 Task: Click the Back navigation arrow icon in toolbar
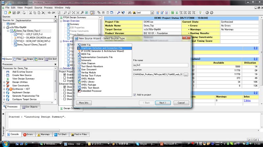coord(207,13)
